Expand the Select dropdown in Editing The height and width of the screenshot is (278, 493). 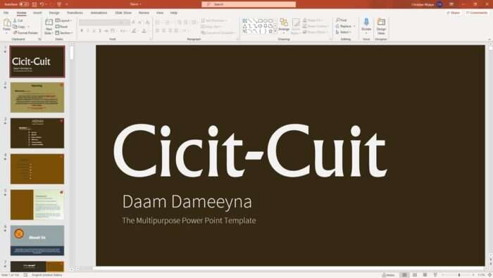click(x=343, y=32)
